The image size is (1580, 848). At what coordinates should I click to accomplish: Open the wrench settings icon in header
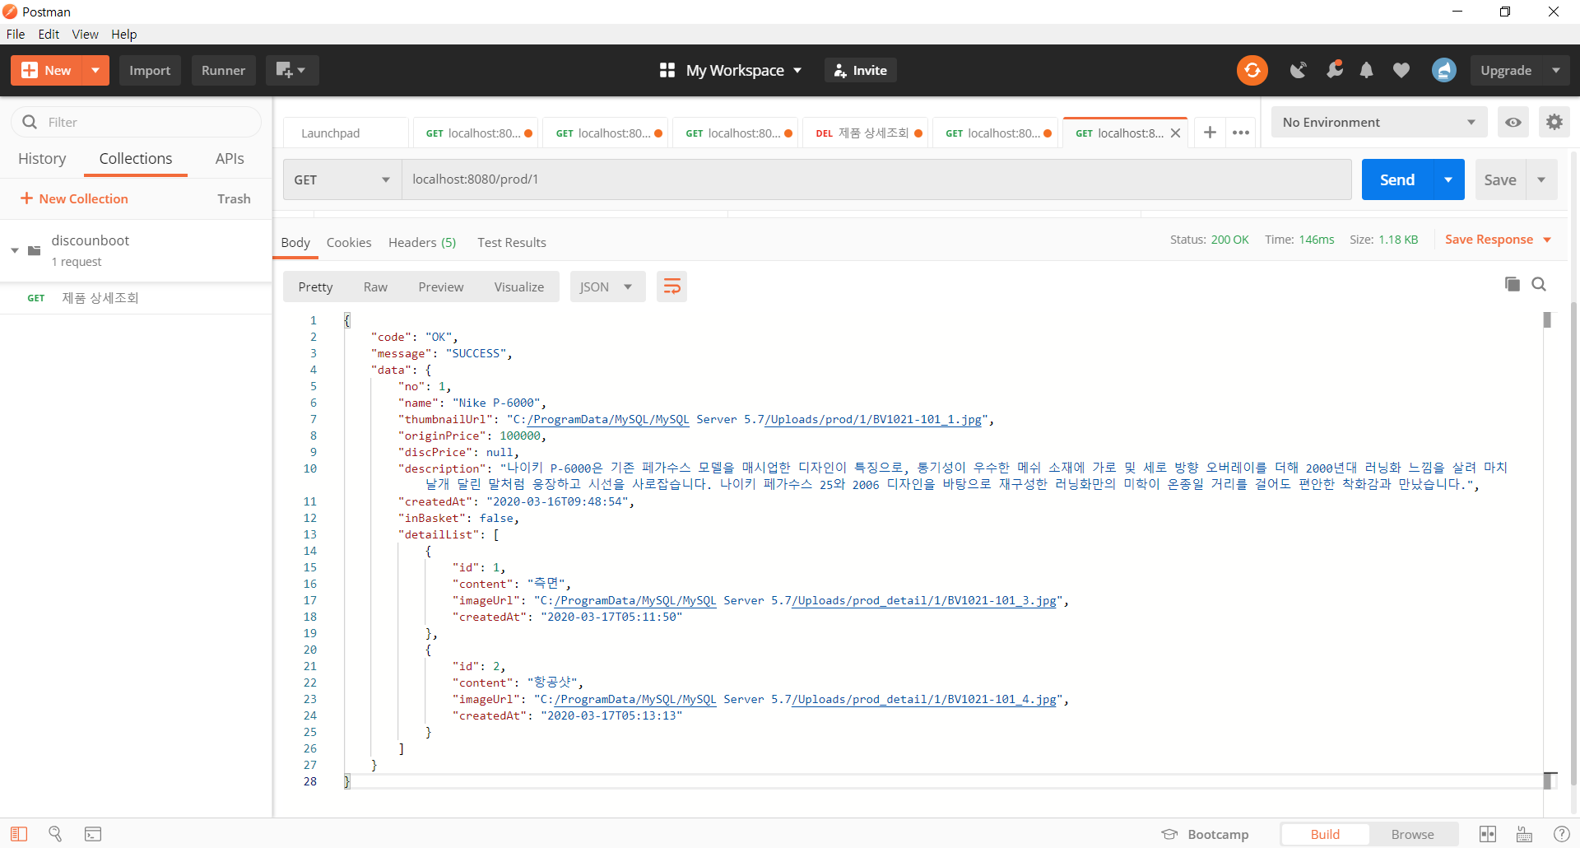pyautogui.click(x=1334, y=70)
